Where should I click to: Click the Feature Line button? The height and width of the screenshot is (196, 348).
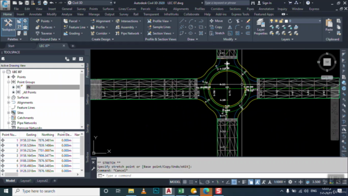click(76, 27)
